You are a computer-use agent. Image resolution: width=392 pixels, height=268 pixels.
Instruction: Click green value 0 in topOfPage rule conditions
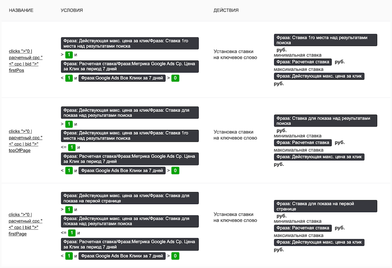(175, 170)
